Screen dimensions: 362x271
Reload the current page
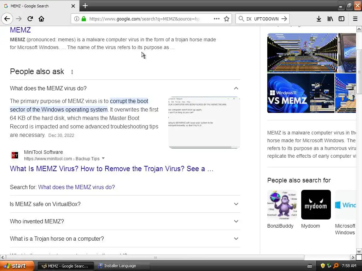tap(30, 19)
